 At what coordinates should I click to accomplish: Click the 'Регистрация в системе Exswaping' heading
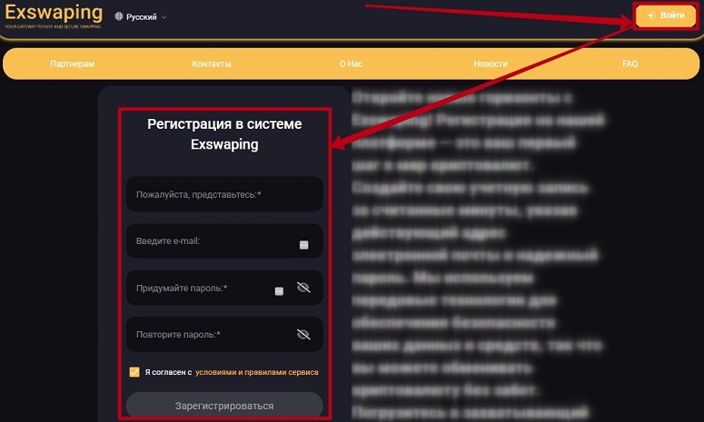tap(224, 134)
